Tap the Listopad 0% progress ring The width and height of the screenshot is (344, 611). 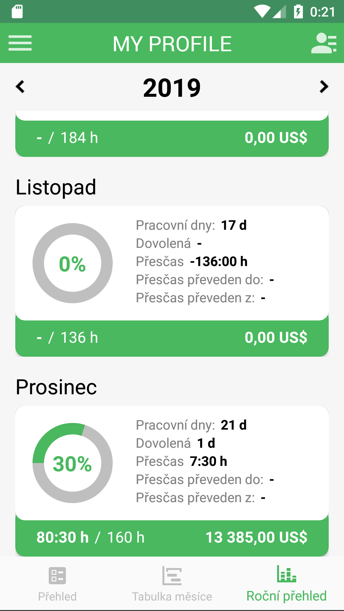[x=73, y=263]
